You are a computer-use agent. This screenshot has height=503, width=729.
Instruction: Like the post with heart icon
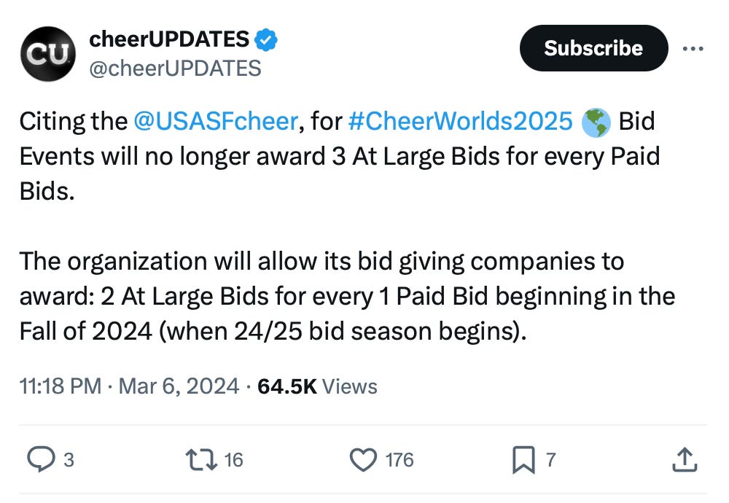click(362, 460)
